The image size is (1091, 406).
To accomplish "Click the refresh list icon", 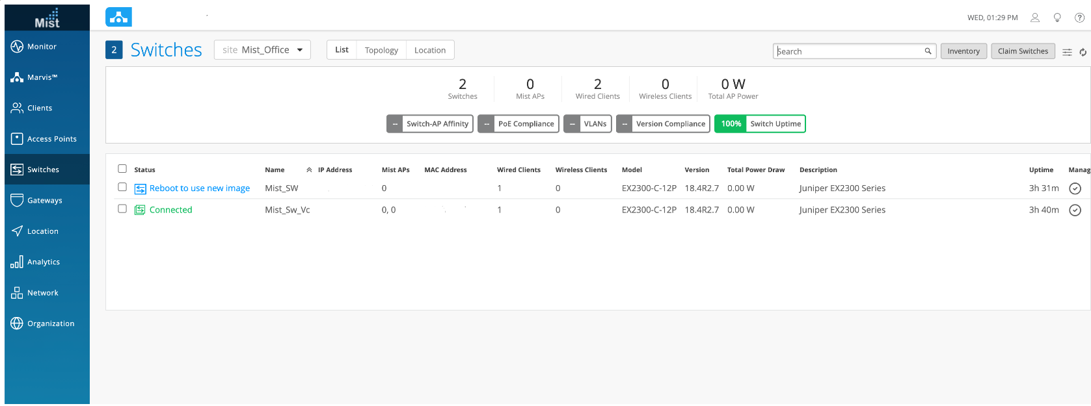I will [1083, 52].
